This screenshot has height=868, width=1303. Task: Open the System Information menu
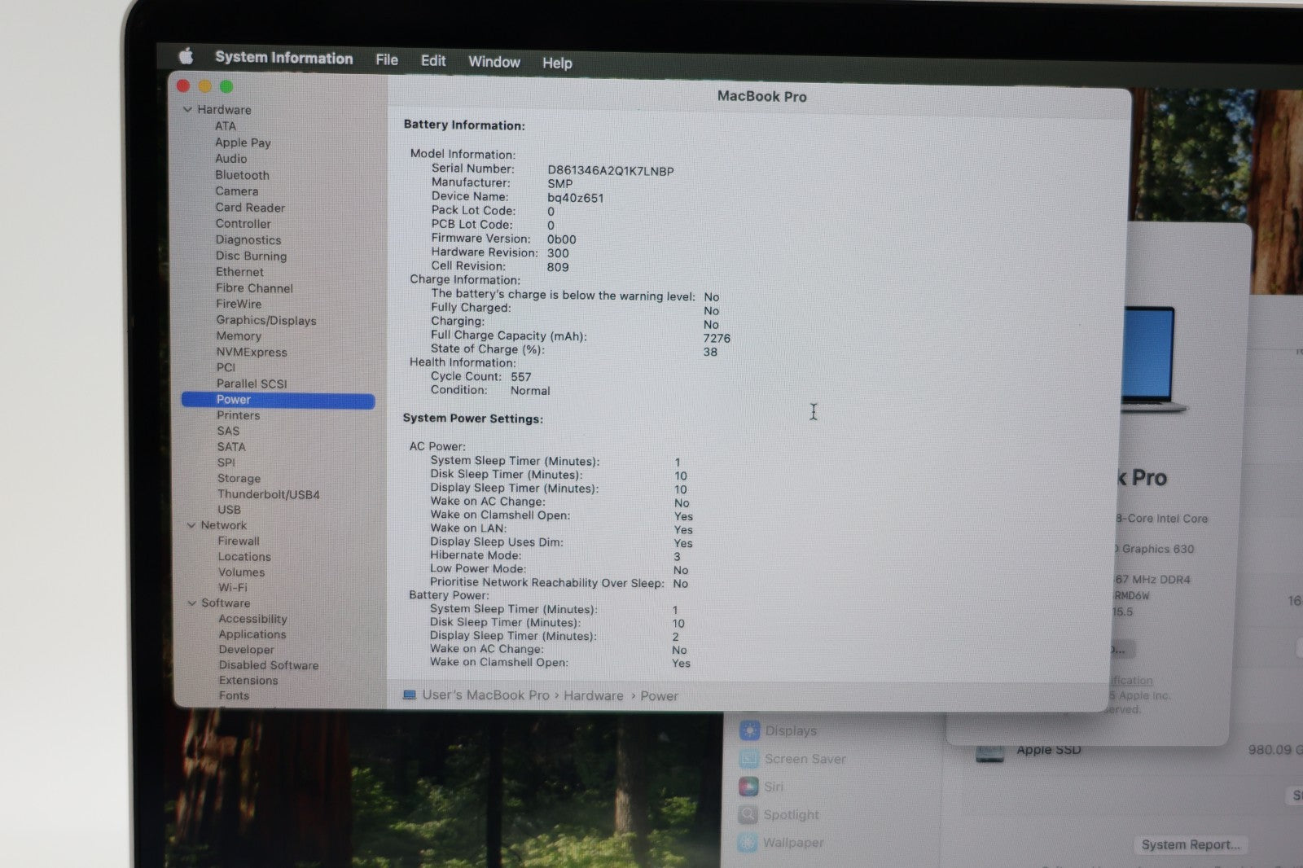coord(283,58)
